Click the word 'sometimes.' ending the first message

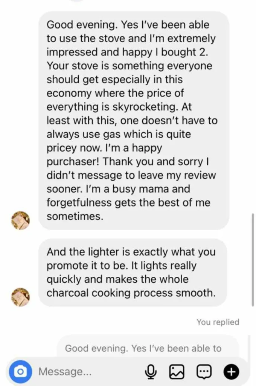tap(74, 216)
